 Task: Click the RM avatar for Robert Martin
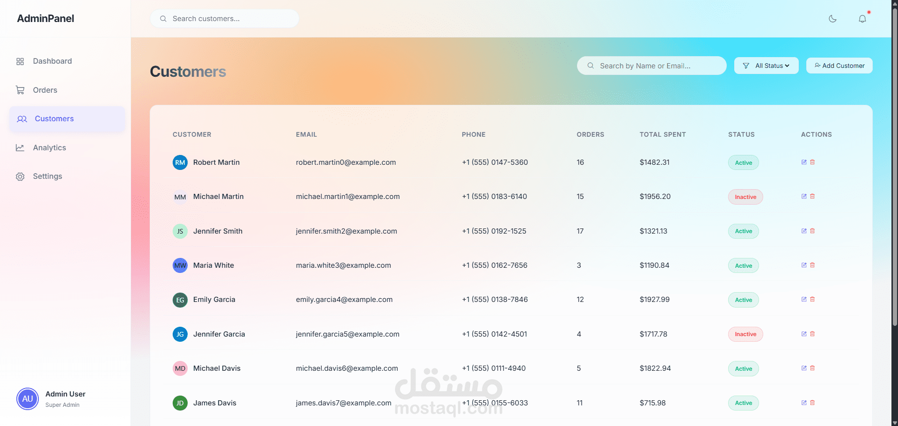180,162
